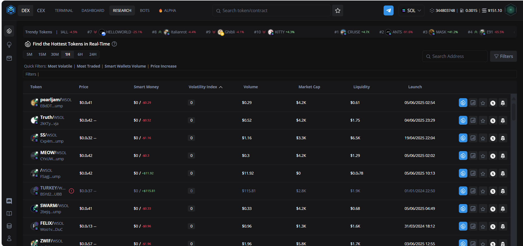Switch to DEX mode
Viewport: 523px width, 246px height.
point(26,10)
